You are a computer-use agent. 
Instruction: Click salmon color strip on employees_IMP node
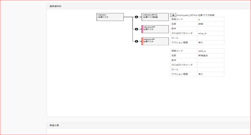[142, 41]
